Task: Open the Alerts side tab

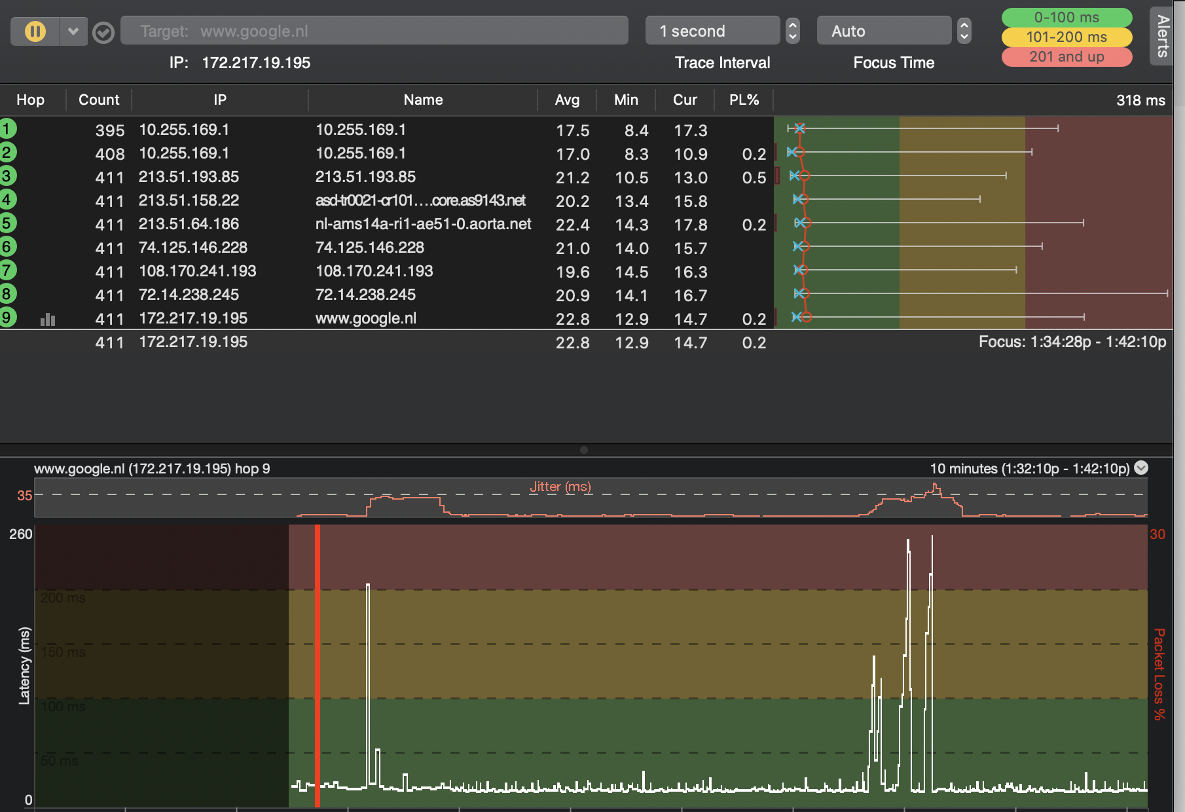Action: 1162,36
